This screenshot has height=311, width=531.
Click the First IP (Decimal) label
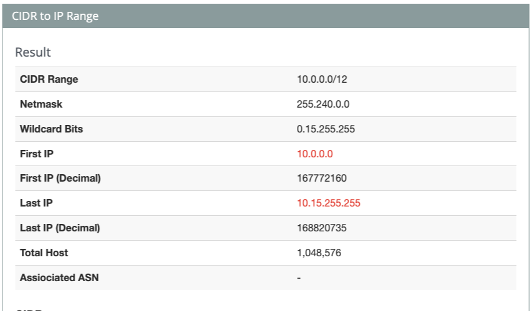(x=60, y=179)
